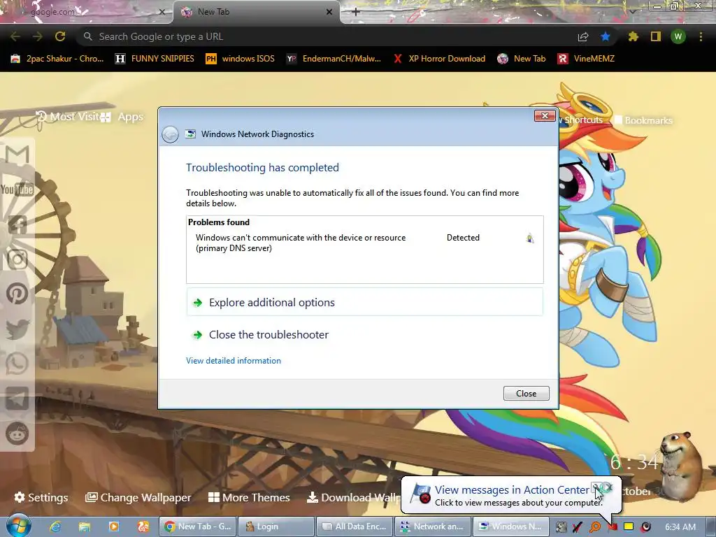Open Gmail shortcut in left sidebar
Image resolution: width=716 pixels, height=537 pixels.
(17, 155)
